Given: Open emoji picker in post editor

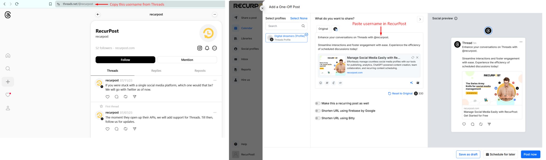Looking at the screenshot, I should (x=321, y=83).
